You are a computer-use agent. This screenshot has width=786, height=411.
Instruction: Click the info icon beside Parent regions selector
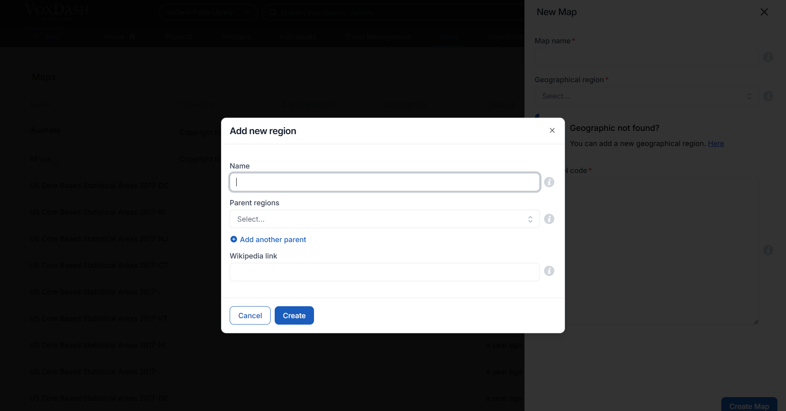549,219
